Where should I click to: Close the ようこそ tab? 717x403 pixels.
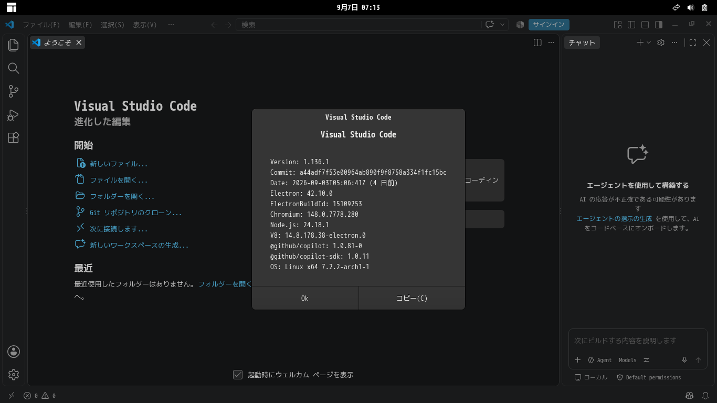coord(79,43)
